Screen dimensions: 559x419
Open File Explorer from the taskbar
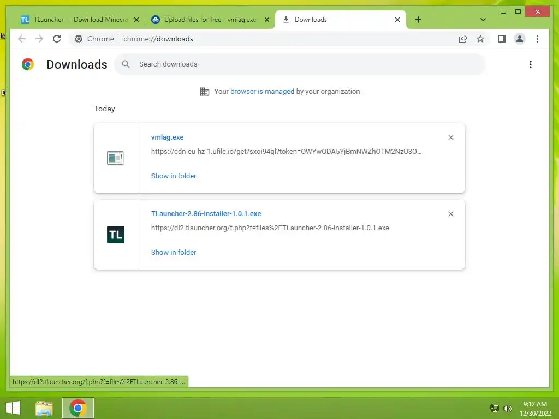(44, 408)
